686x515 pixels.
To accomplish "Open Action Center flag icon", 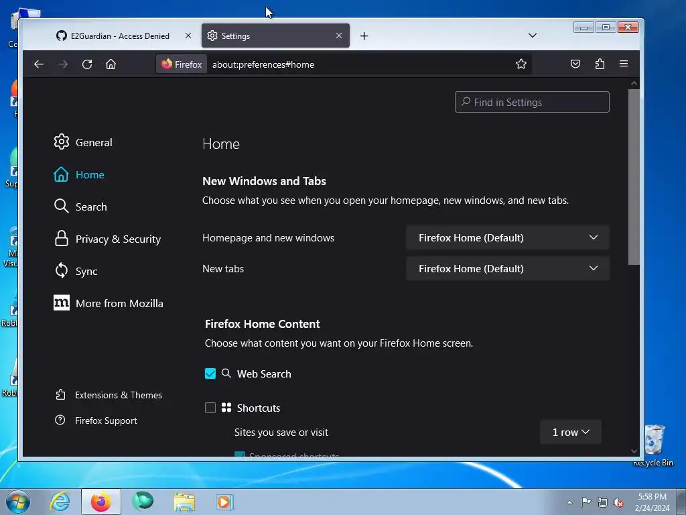I will tap(586, 502).
